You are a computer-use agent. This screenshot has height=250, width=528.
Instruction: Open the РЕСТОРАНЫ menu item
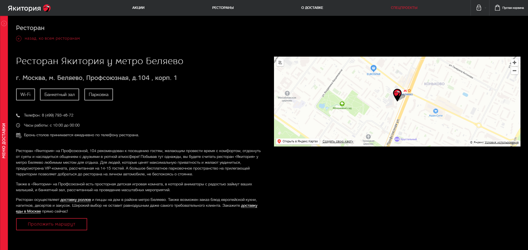223,8
